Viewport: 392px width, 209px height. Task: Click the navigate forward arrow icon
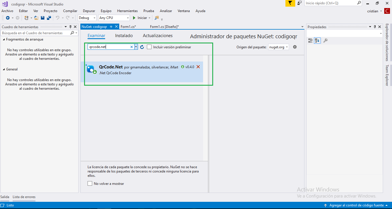(x=18, y=18)
